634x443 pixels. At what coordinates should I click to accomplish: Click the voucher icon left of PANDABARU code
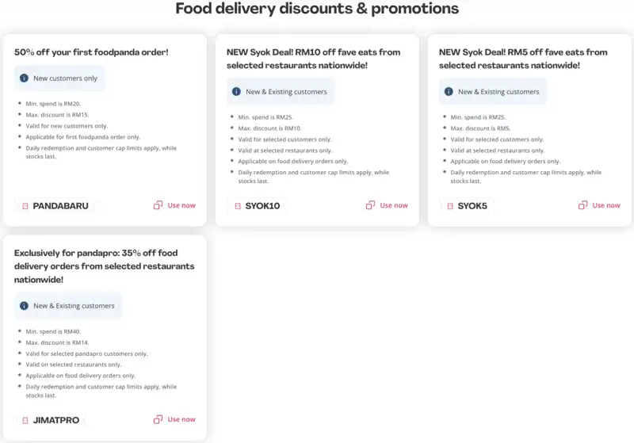(25, 206)
